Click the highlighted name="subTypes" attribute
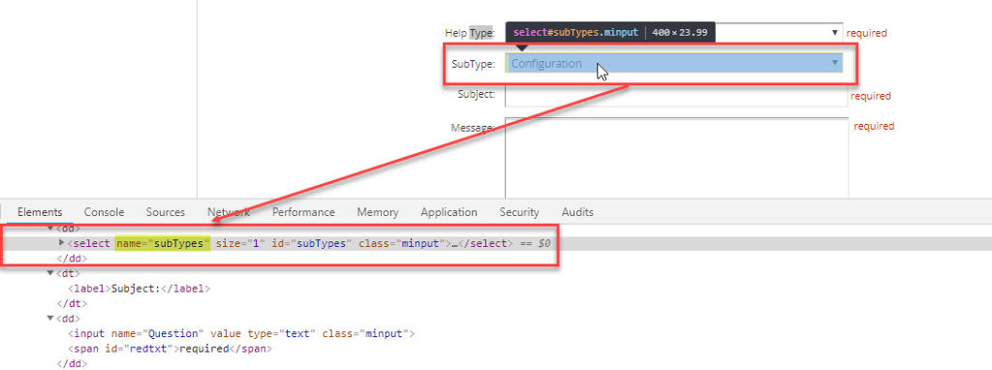Screen dimensions: 992x370 [x=163, y=243]
